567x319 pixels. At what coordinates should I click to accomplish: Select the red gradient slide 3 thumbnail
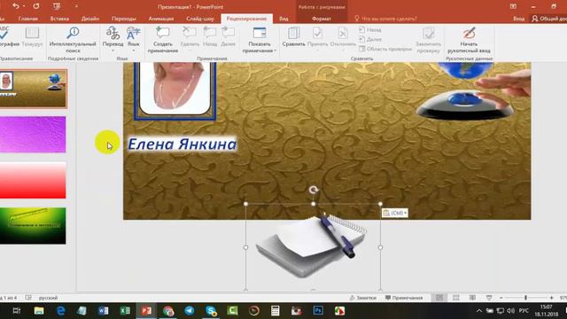pos(33,180)
